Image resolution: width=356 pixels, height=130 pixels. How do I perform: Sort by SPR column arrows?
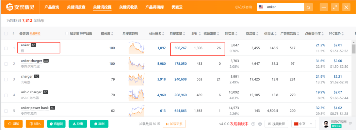(199, 34)
